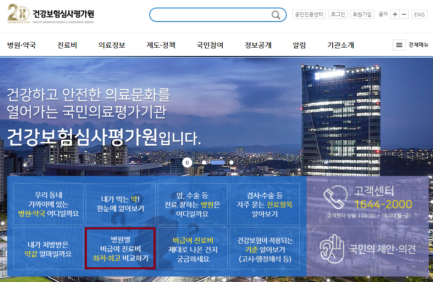Open tile 병원별 비급여 진료비 최저·최고 비교하기
Image resolution: width=433 pixels, height=282 pixels.
121,248
